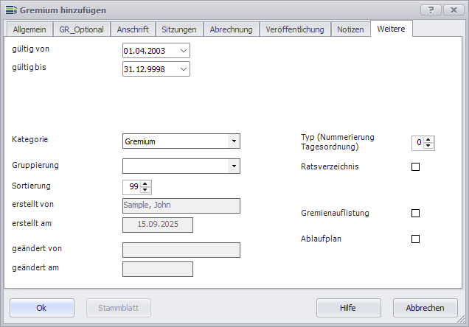469x327 pixels.
Task: Check the Ablaufplan option
Action: point(415,239)
